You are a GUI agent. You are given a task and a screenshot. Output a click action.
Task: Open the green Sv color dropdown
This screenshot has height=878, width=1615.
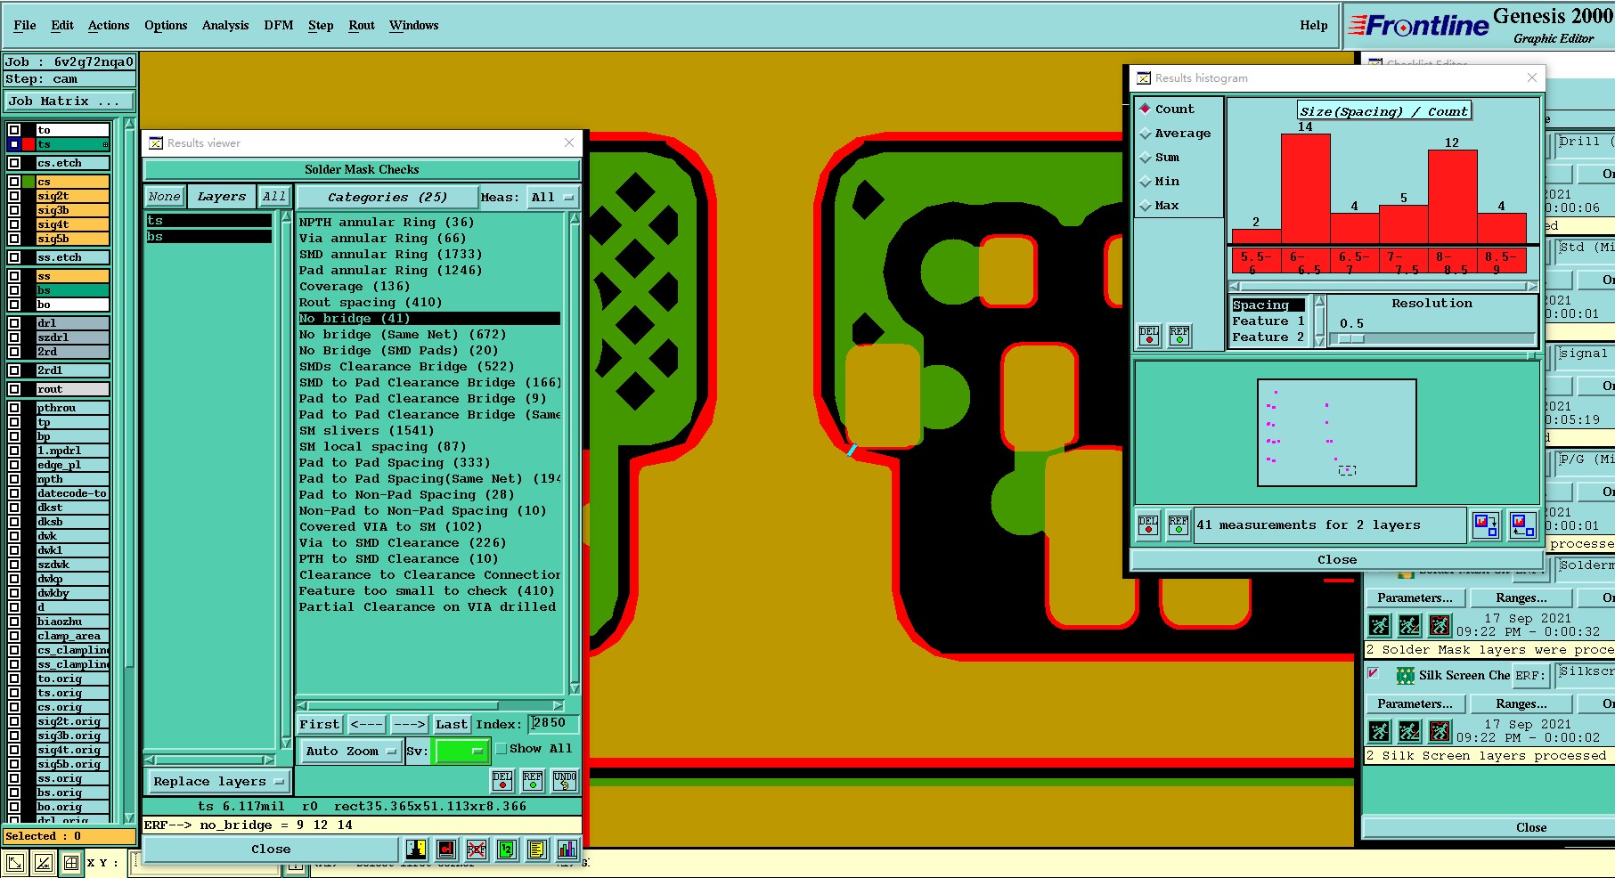[x=461, y=751]
